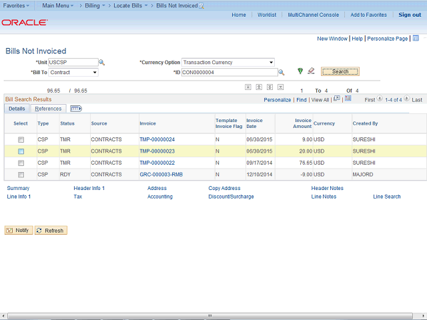Open the ID lookup magnifier icon
Screen dimensions: 427x320
[x=281, y=72]
